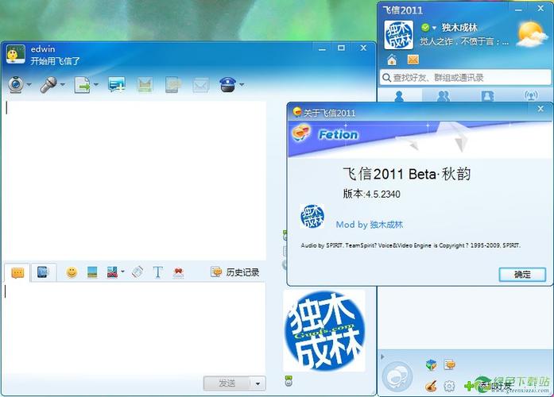Click the 独木成林 profile avatar in 飞信2011 window
Screen dimensions: 554x397
398,35
